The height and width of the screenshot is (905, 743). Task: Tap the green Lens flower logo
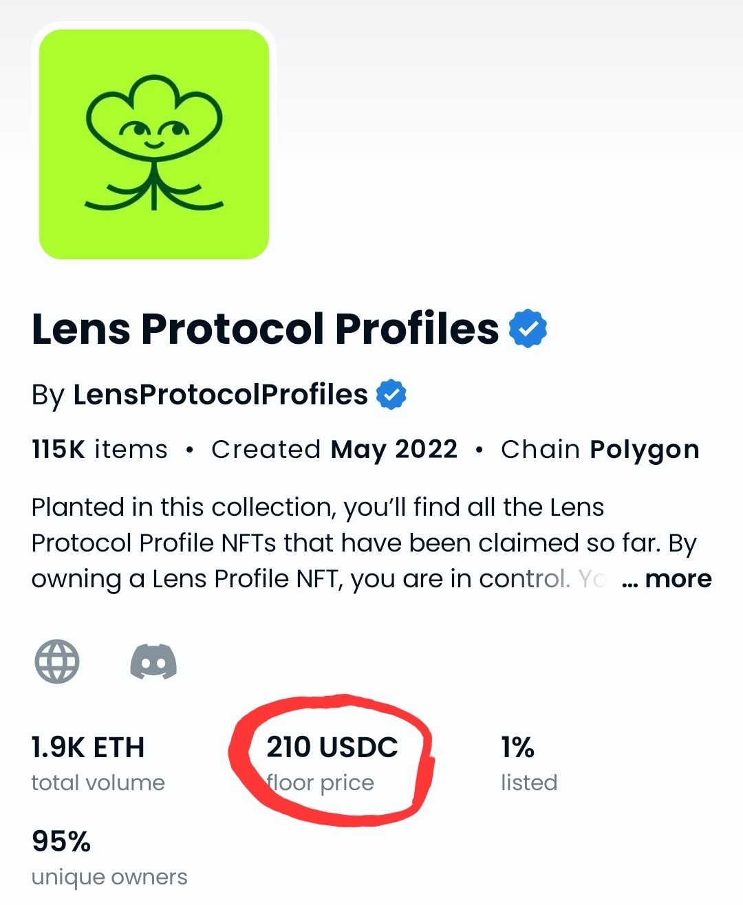(x=154, y=144)
